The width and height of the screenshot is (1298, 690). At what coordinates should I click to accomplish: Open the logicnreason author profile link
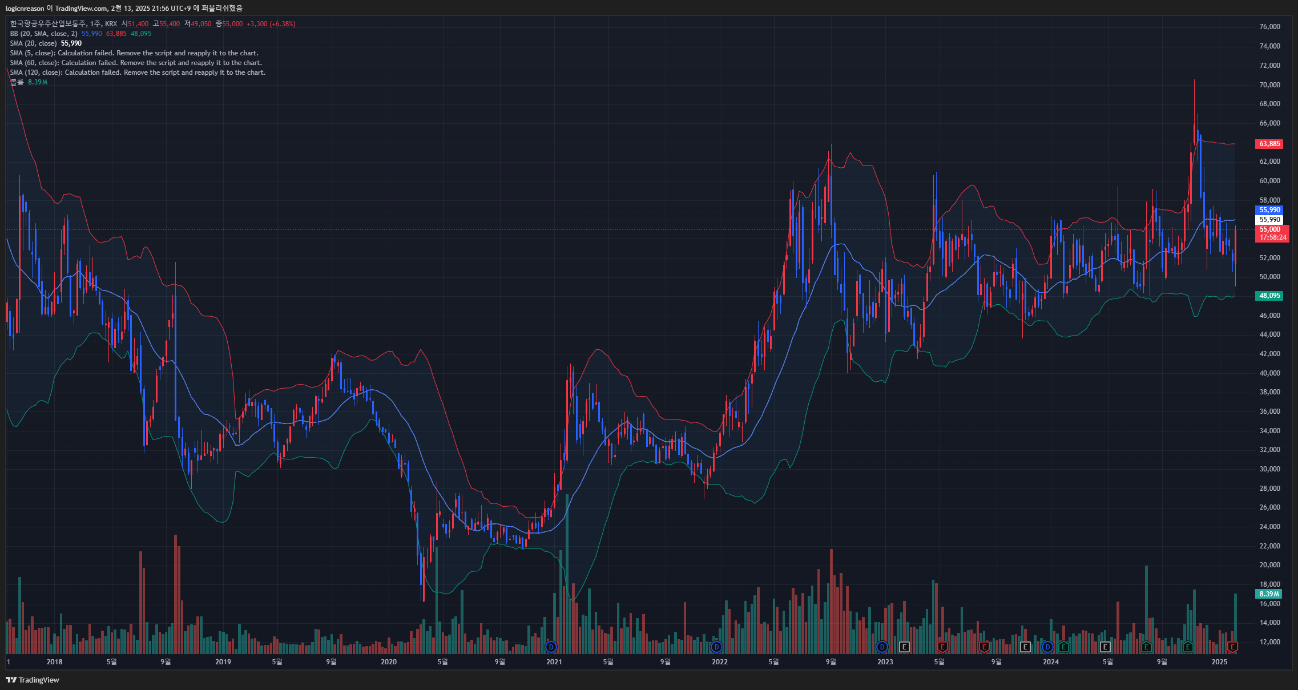[25, 8]
